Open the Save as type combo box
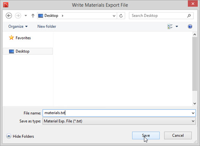Image resolution: width=200 pixels, height=146 pixels. [119, 121]
